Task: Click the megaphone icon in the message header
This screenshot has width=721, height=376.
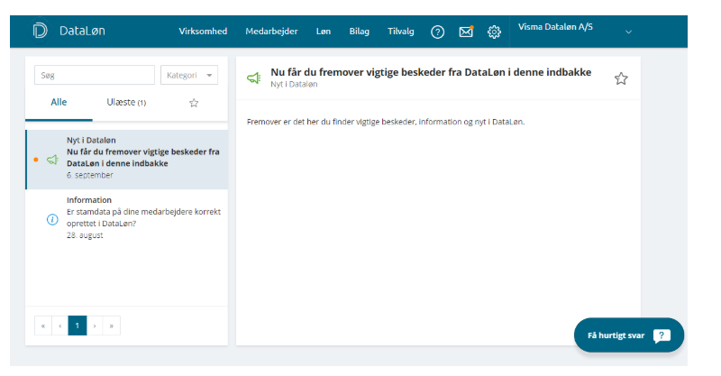Action: click(254, 78)
